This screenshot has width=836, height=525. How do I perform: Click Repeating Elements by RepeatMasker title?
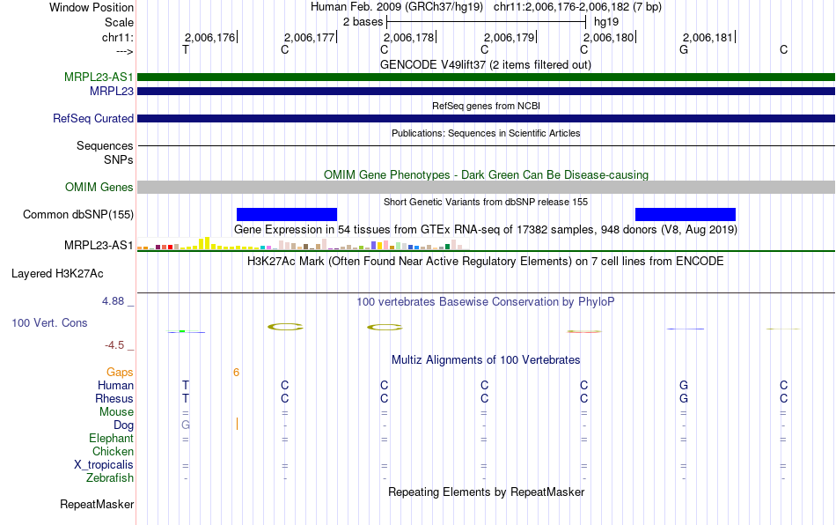coord(486,492)
